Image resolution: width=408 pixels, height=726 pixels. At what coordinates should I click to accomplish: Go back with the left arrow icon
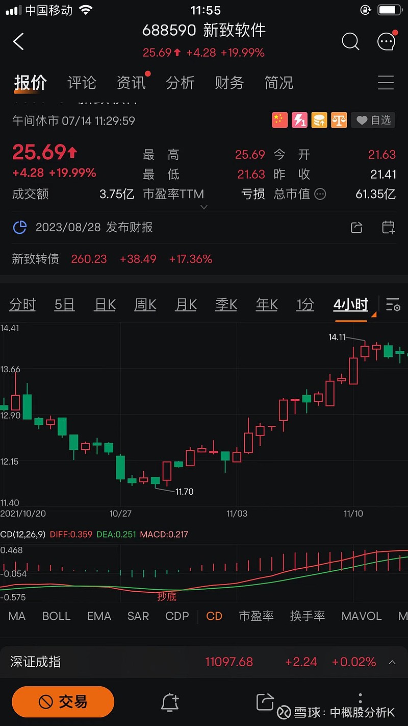tap(18, 41)
